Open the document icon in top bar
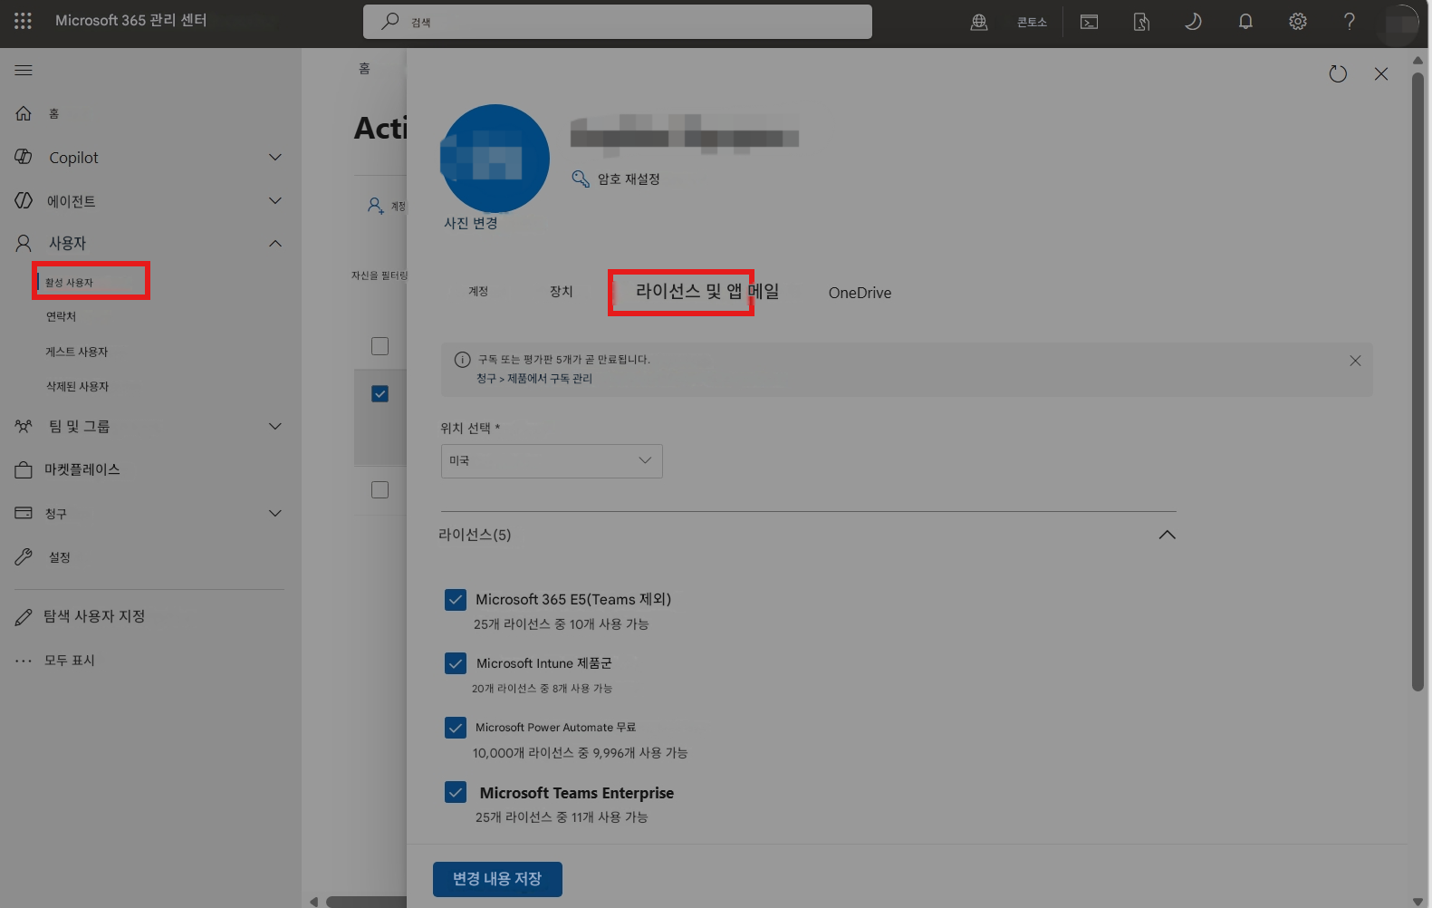This screenshot has width=1432, height=908. [1141, 22]
